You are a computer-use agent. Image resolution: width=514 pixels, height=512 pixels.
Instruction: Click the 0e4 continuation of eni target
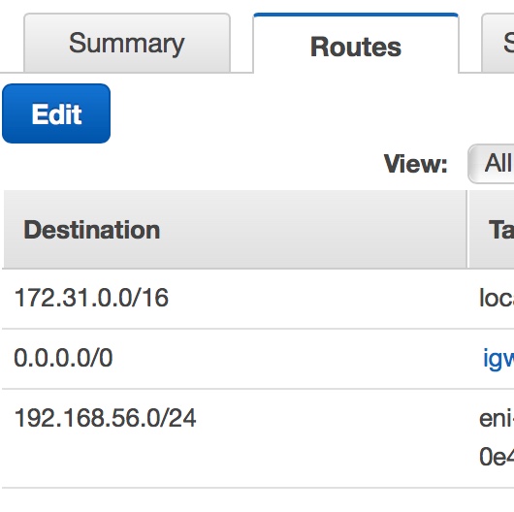(497, 457)
